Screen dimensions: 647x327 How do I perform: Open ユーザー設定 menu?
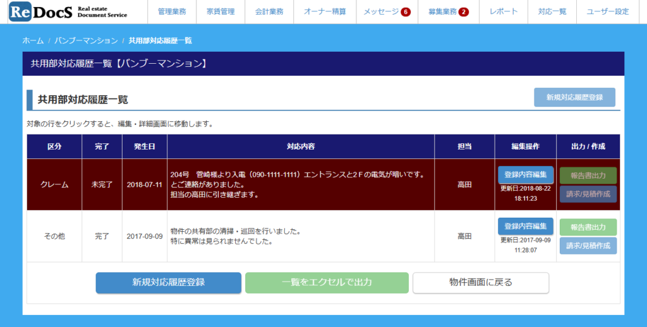[x=608, y=12]
